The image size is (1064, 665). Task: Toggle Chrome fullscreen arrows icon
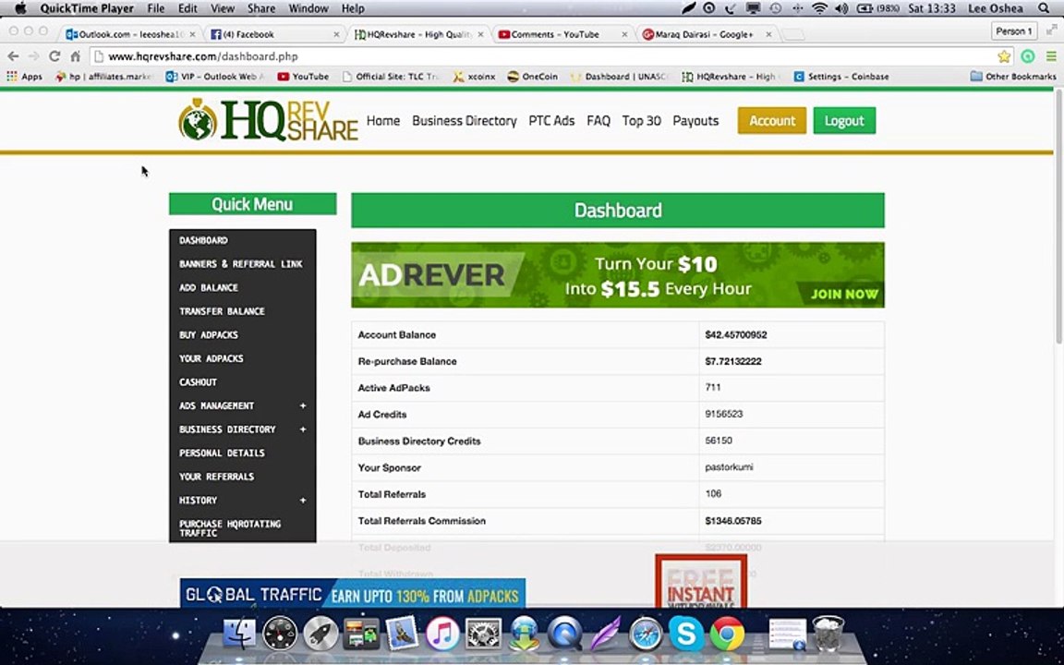(1052, 30)
